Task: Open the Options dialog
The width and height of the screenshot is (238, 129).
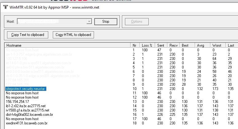Action: (x=137, y=21)
